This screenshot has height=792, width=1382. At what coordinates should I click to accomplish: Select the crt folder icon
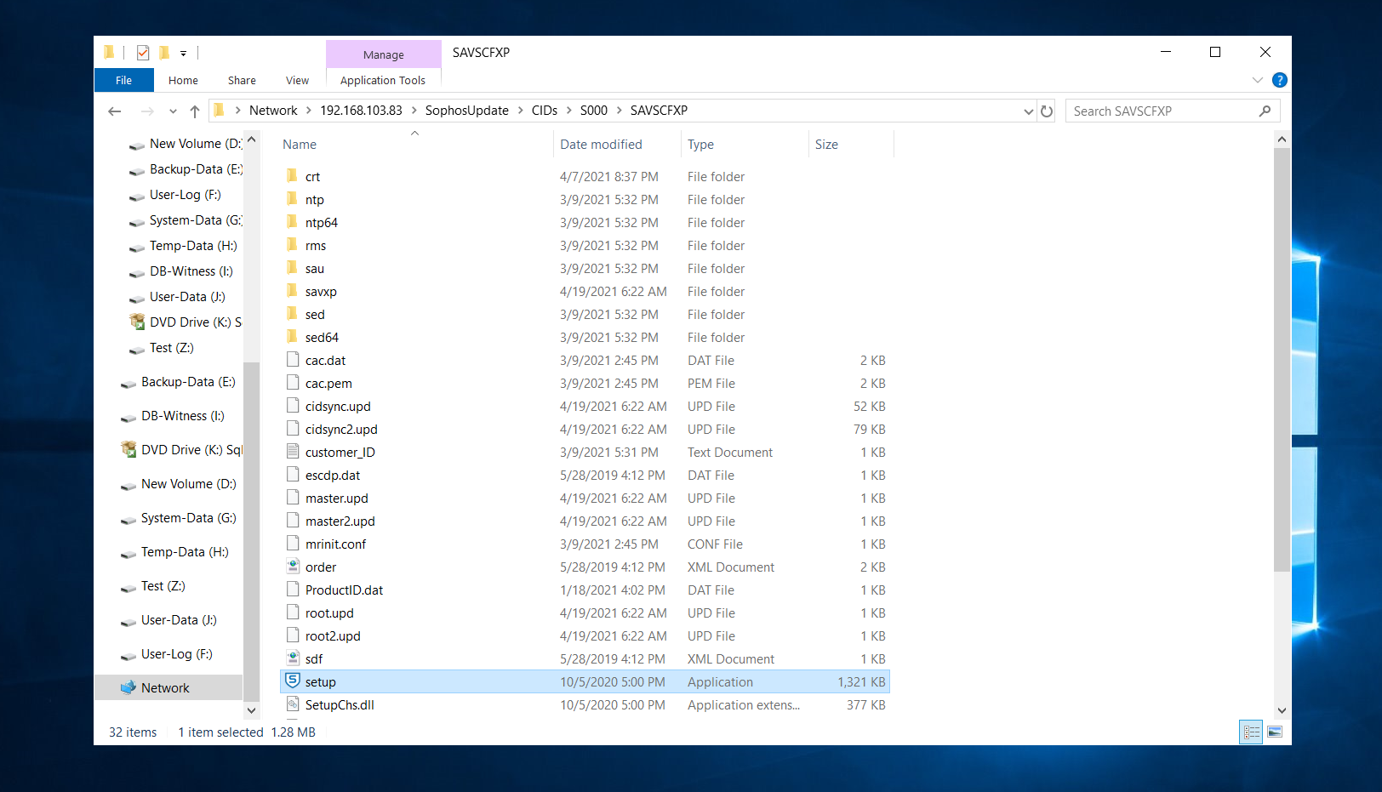coord(293,176)
